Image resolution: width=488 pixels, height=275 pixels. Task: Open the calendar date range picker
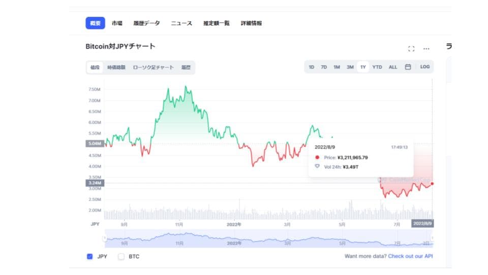coord(408,67)
